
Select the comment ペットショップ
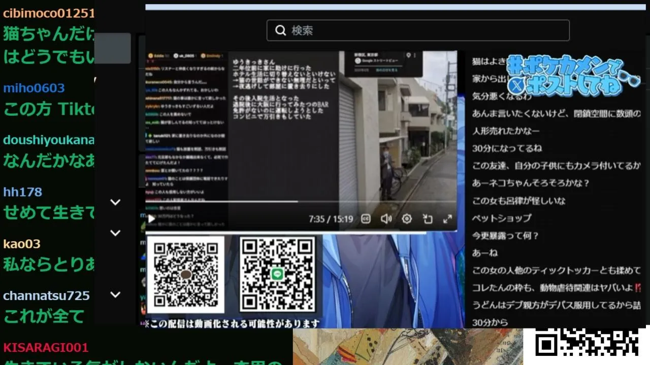[502, 218]
